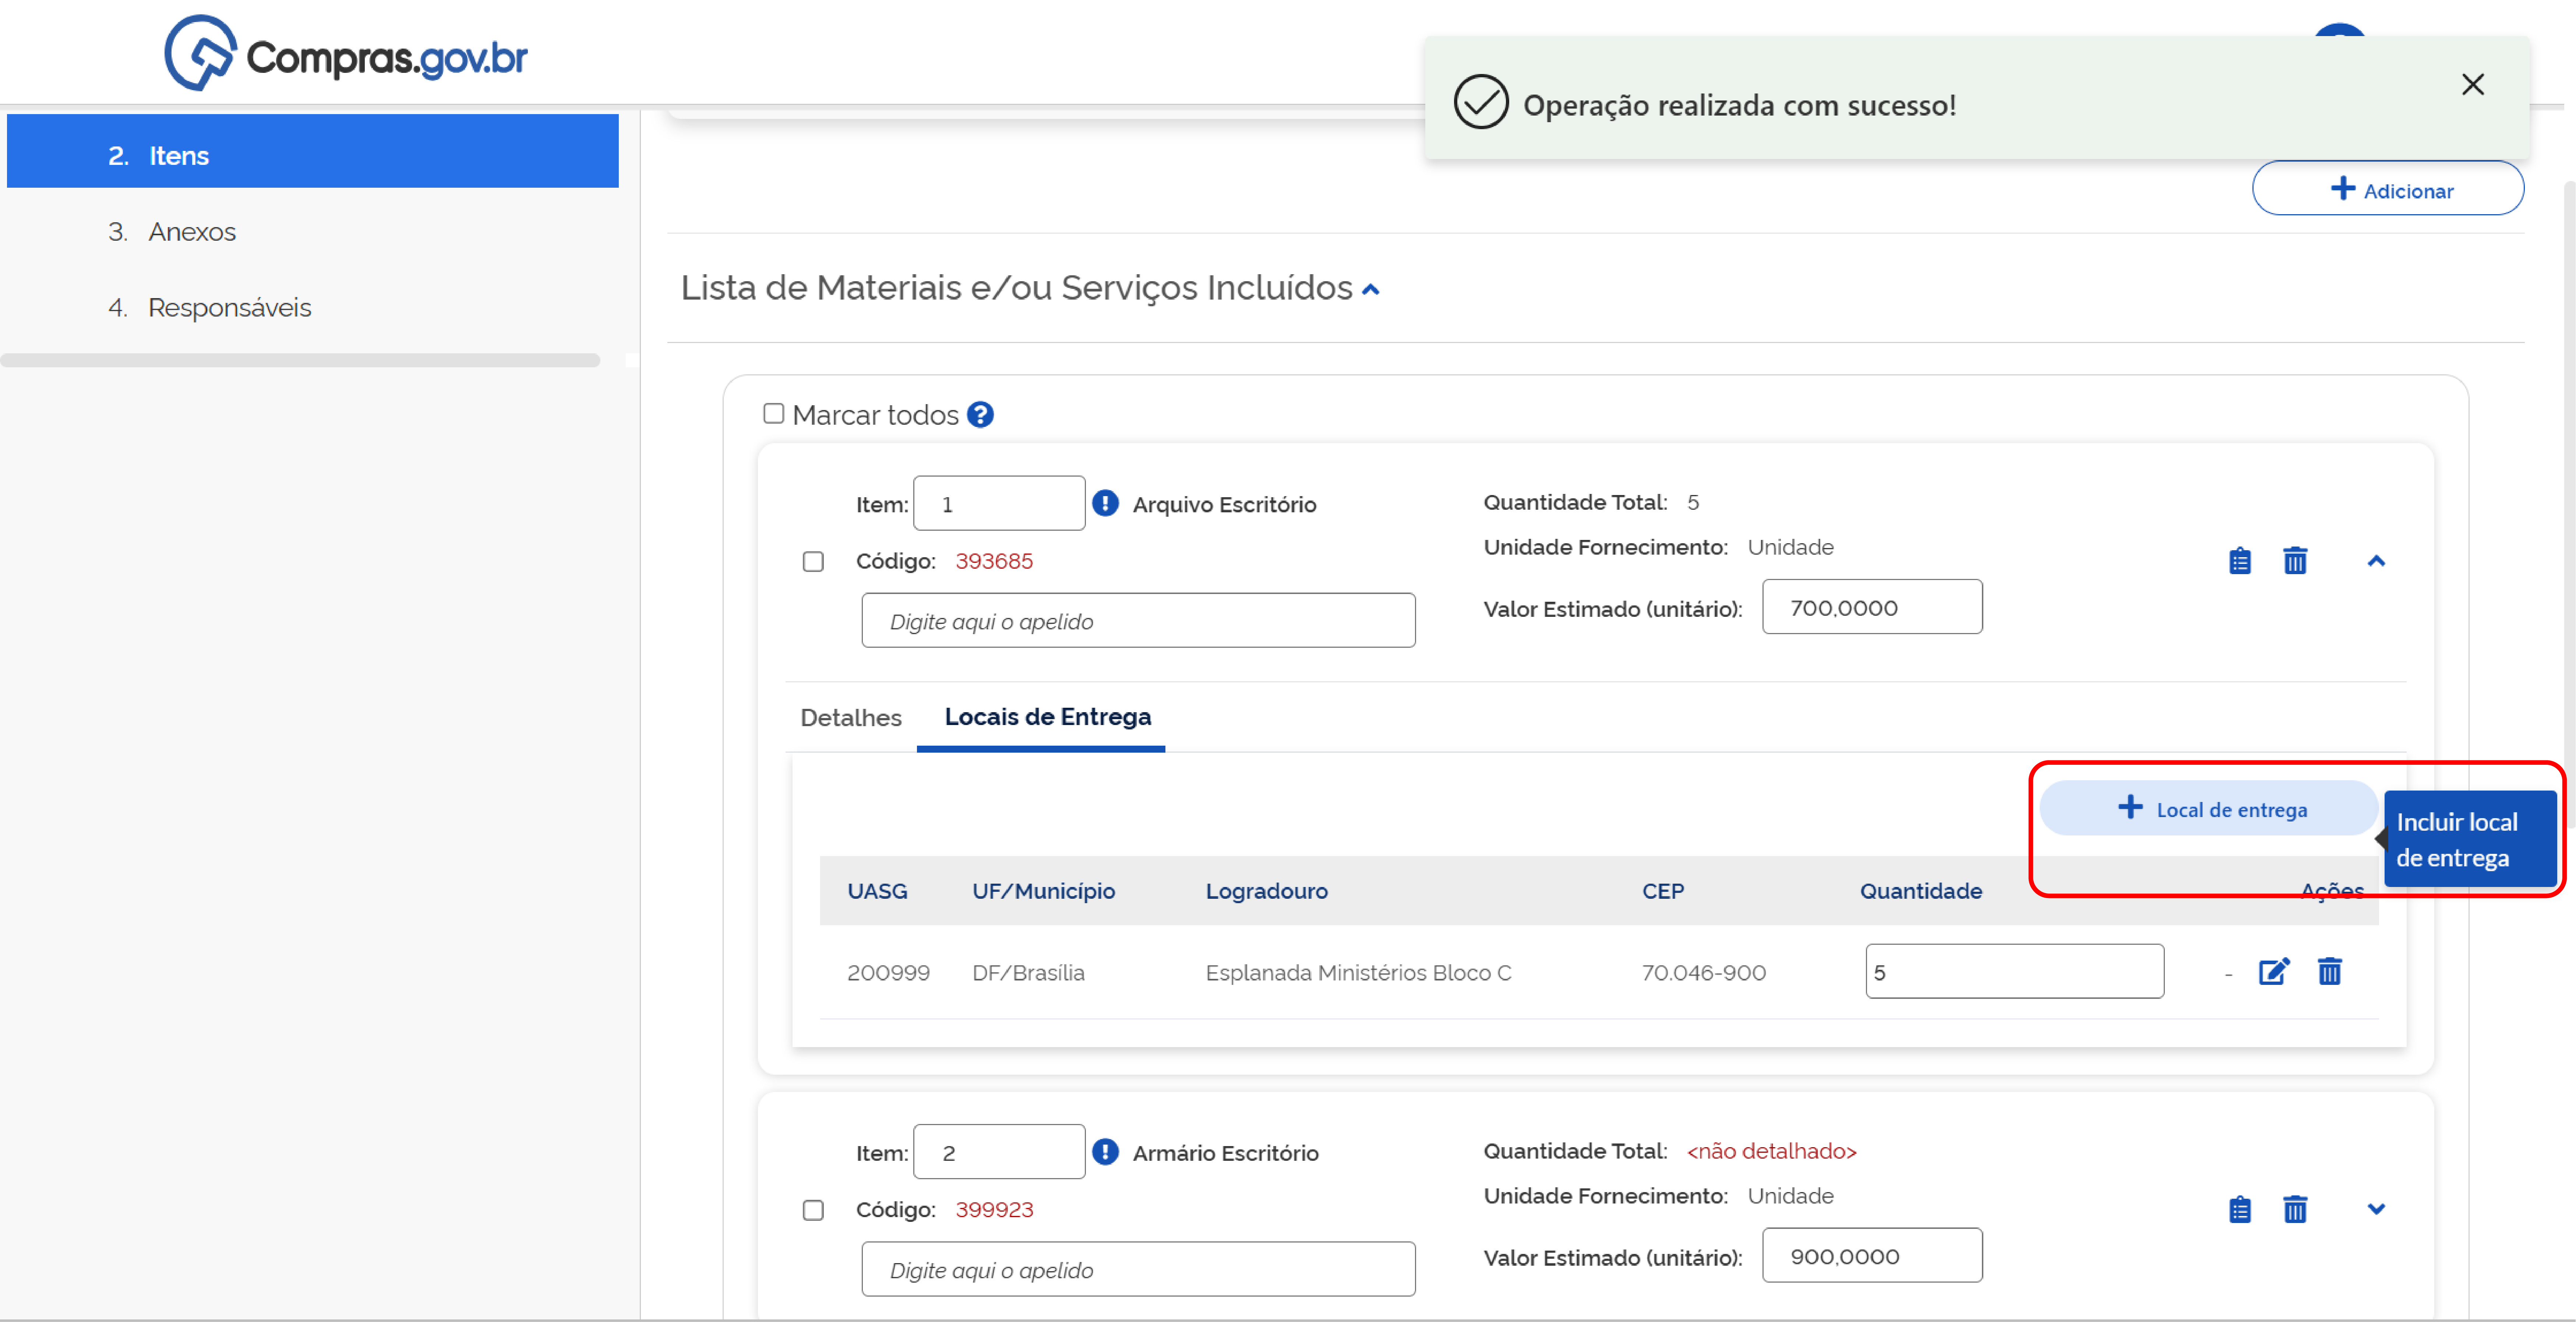Collapse item 1 Arquivo Escritório details
Viewport: 2576px width, 1322px height.
[x=2376, y=561]
